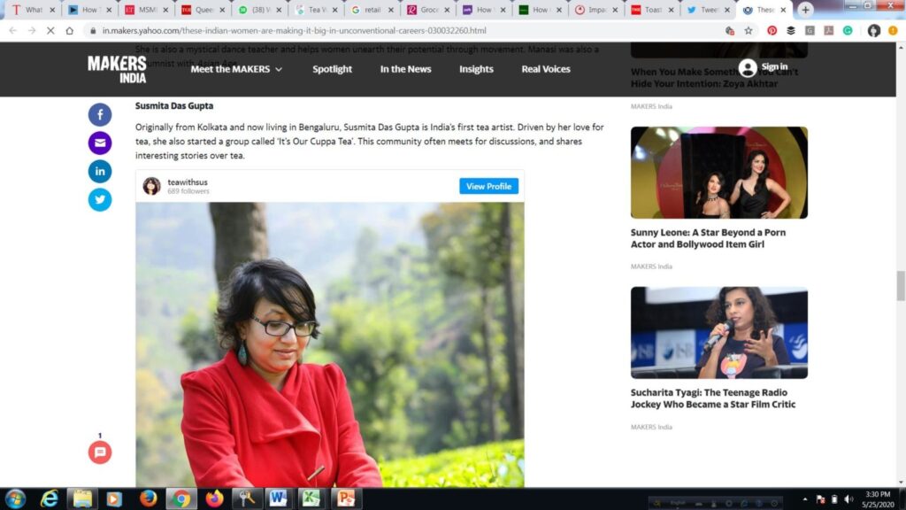The height and width of the screenshot is (510, 906).
Task: Open the Buffer stack extension icon
Action: 791,31
